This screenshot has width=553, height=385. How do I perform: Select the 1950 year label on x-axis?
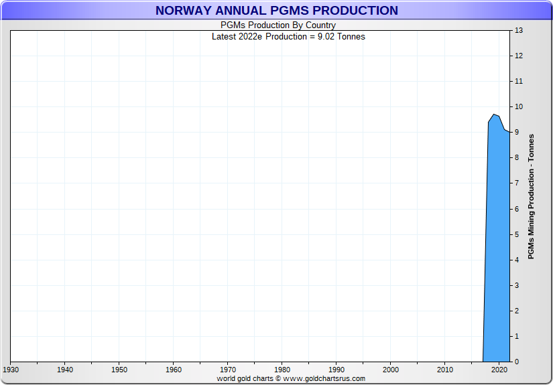(x=119, y=370)
